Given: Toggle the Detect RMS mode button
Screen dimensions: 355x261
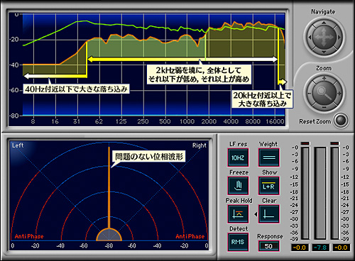Looking at the screenshot, I should coord(238,242).
